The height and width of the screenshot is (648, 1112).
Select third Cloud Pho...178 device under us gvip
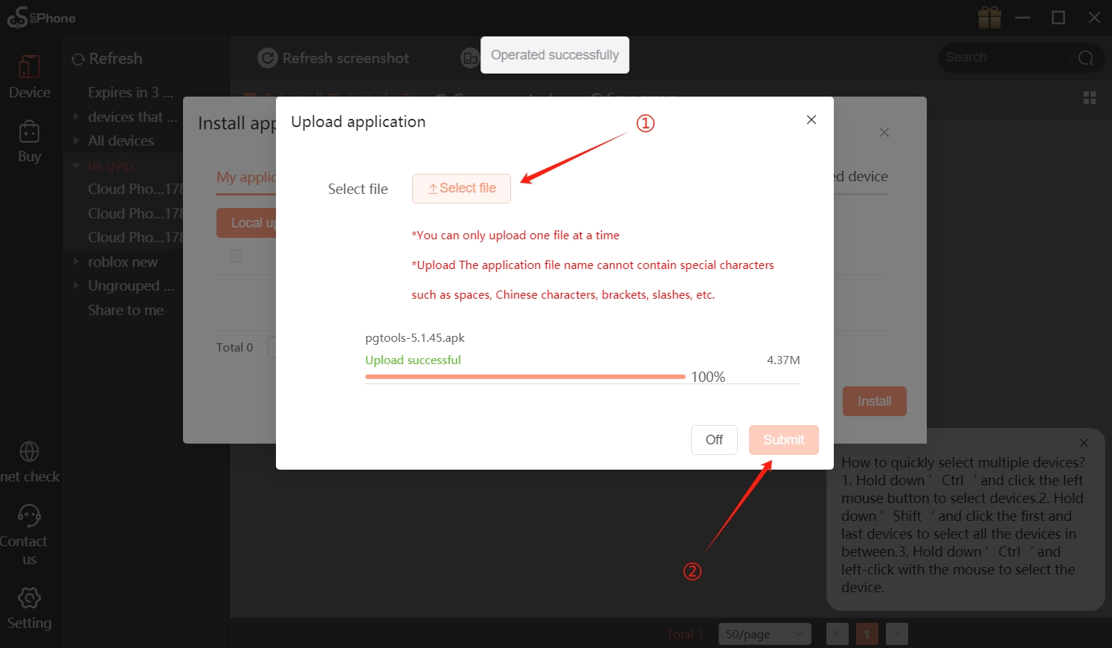pos(135,237)
